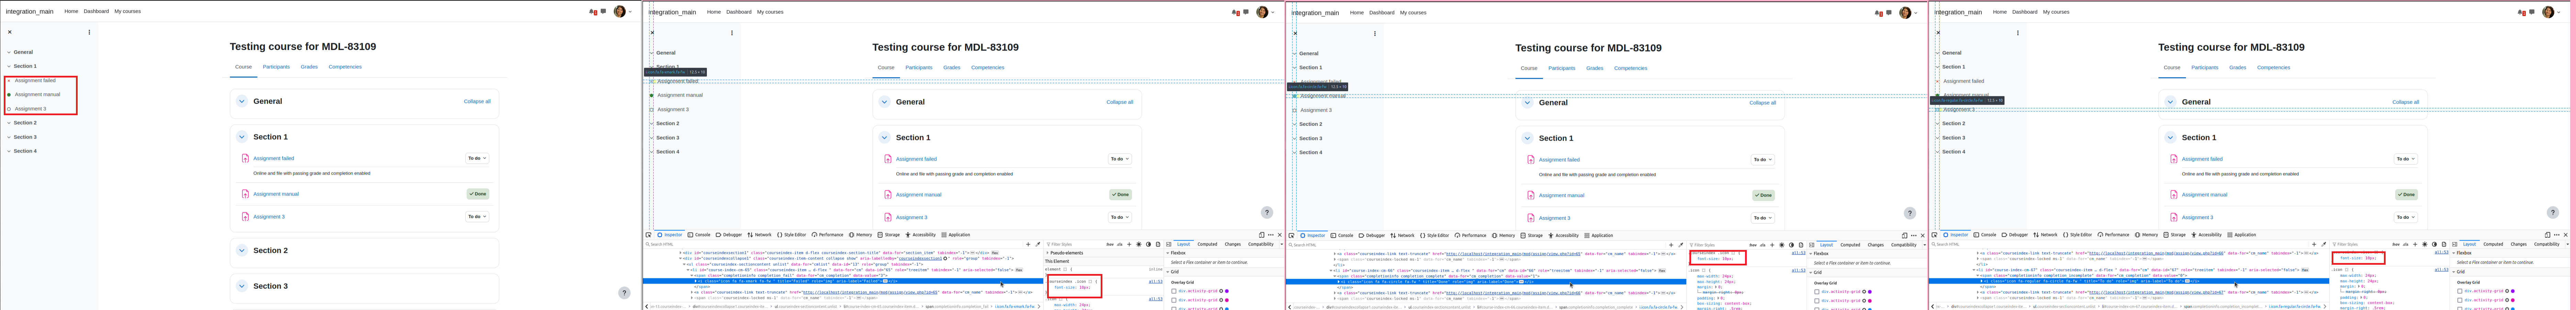Collapse General section chevron in first screenshot content
The height and width of the screenshot is (310, 2576).
242,101
